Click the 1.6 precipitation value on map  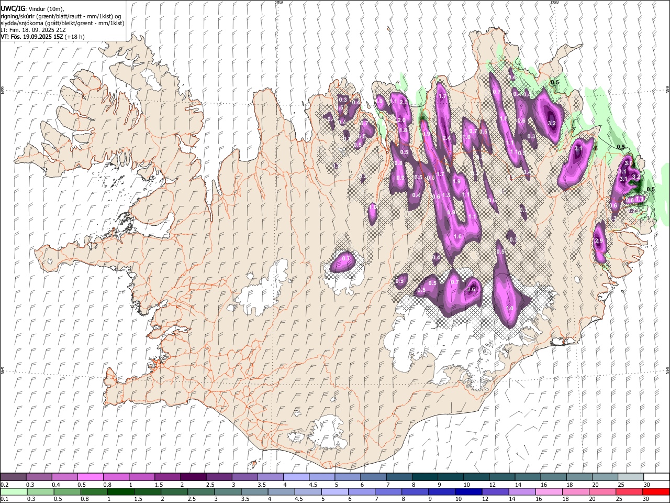coord(457,237)
